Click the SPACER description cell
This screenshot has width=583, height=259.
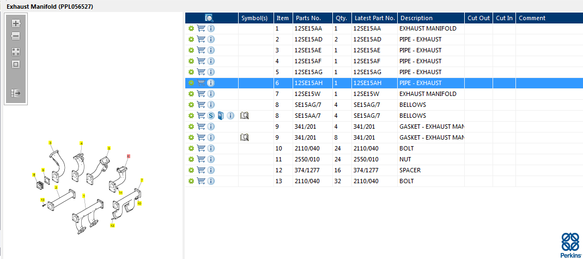pyautogui.click(x=431, y=170)
